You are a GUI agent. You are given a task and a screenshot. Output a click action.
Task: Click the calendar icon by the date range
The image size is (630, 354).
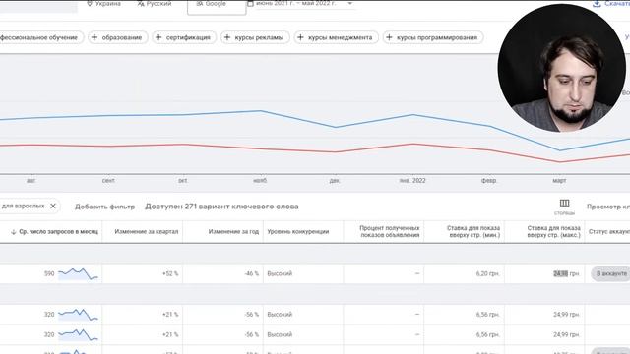point(250,4)
